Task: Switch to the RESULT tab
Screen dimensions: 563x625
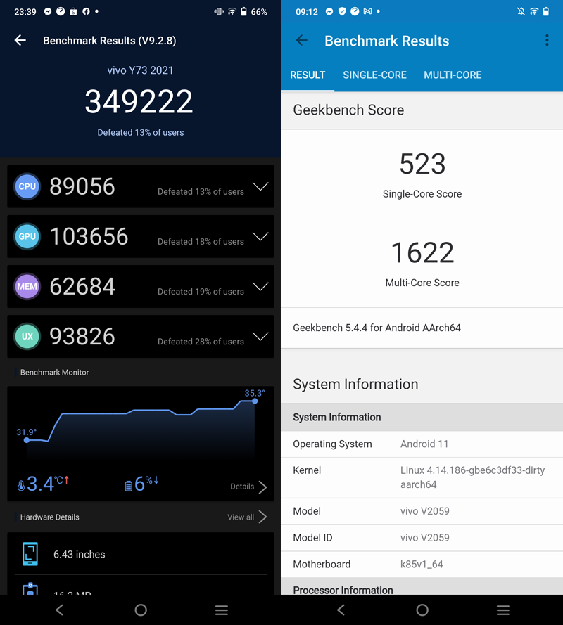Action: click(x=308, y=75)
